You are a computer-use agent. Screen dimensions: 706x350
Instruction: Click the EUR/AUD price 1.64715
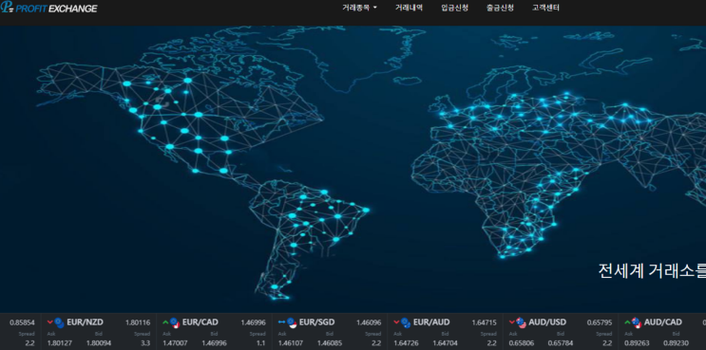click(x=484, y=322)
